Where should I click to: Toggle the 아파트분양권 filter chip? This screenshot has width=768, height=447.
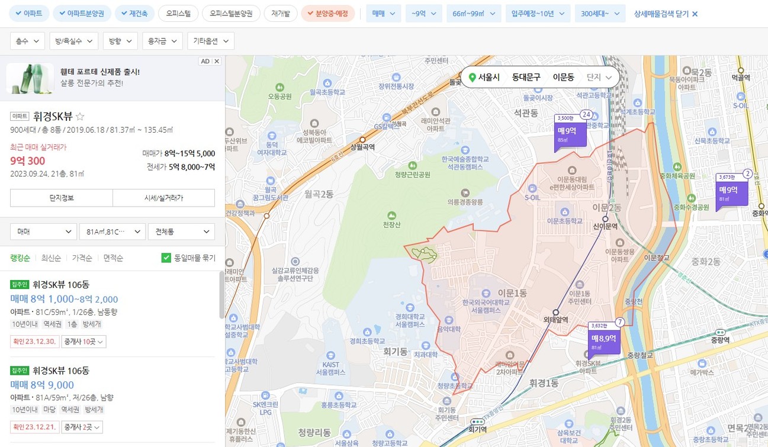click(x=81, y=13)
